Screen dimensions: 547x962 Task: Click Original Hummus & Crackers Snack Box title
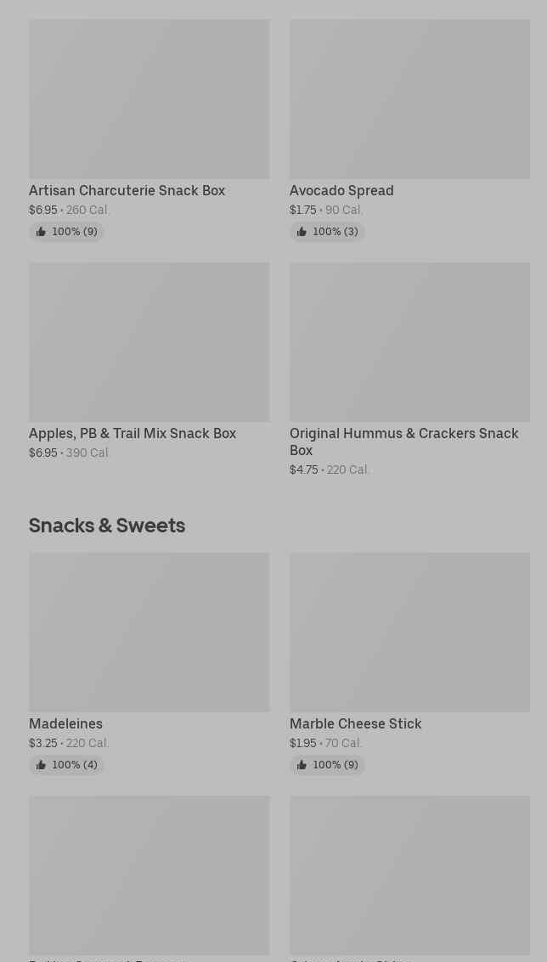click(x=403, y=442)
